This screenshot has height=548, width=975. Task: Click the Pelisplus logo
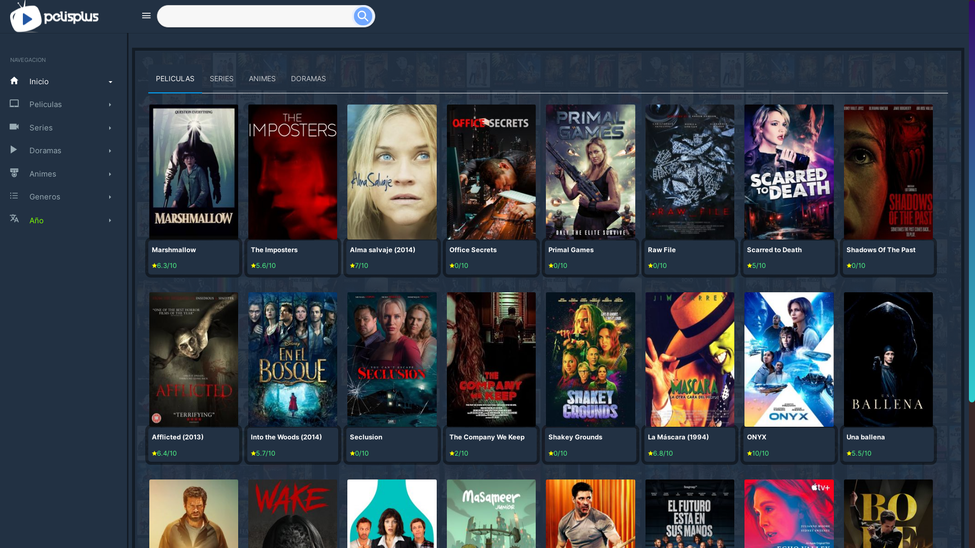[54, 17]
